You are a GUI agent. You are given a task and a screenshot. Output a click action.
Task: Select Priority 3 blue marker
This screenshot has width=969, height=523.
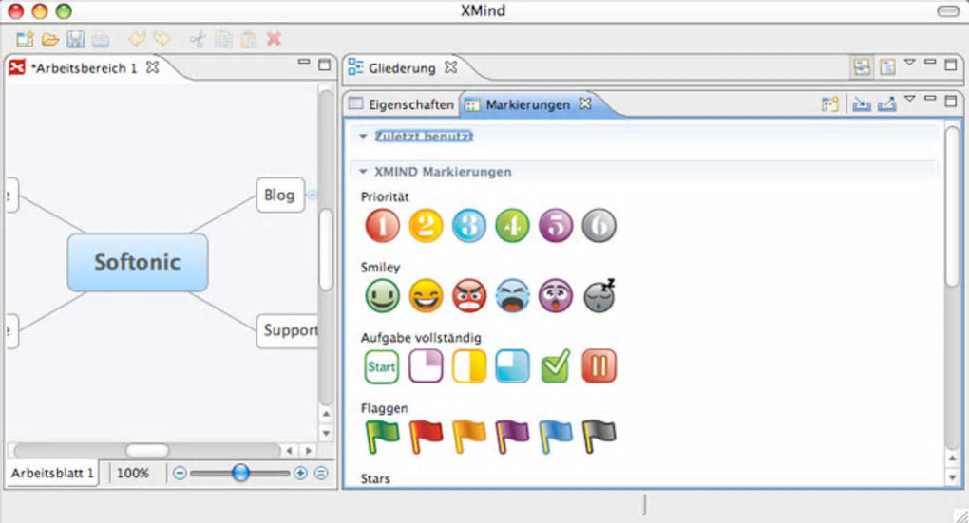pyautogui.click(x=469, y=225)
